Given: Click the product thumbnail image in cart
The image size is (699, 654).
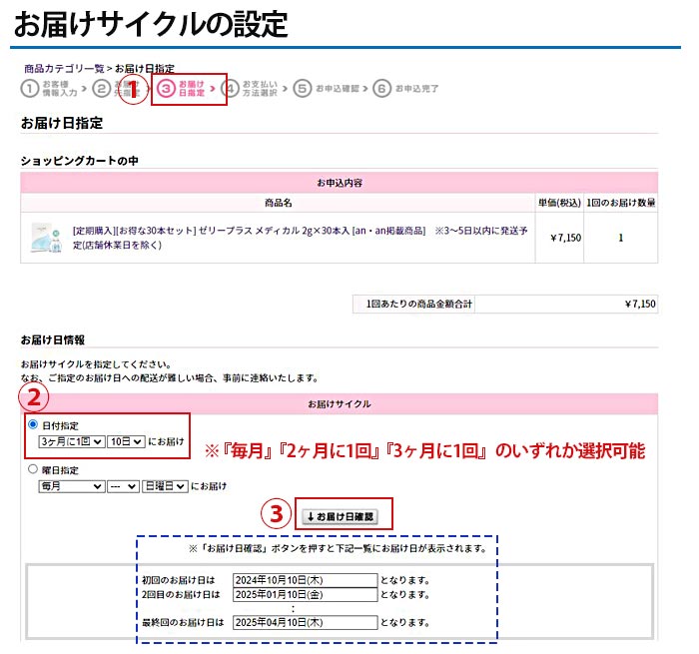Looking at the screenshot, I should click(46, 238).
